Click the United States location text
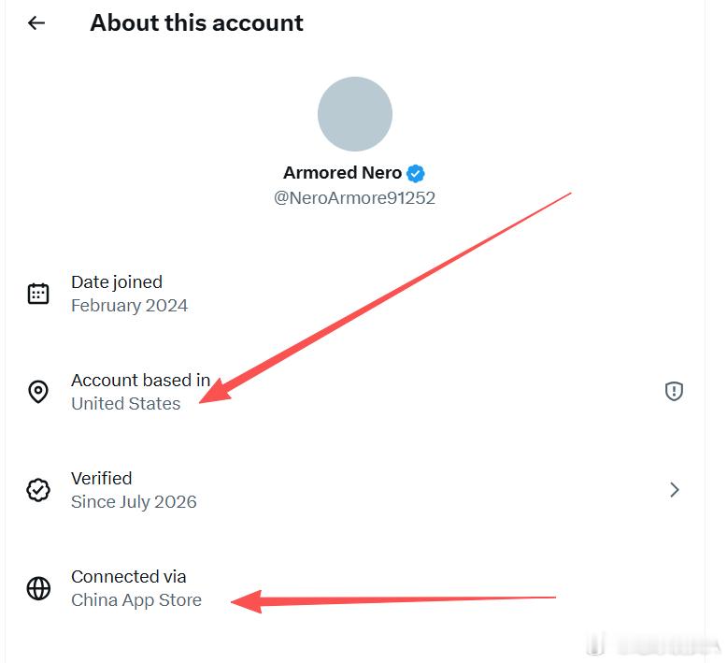The width and height of the screenshot is (727, 663). pos(125,404)
